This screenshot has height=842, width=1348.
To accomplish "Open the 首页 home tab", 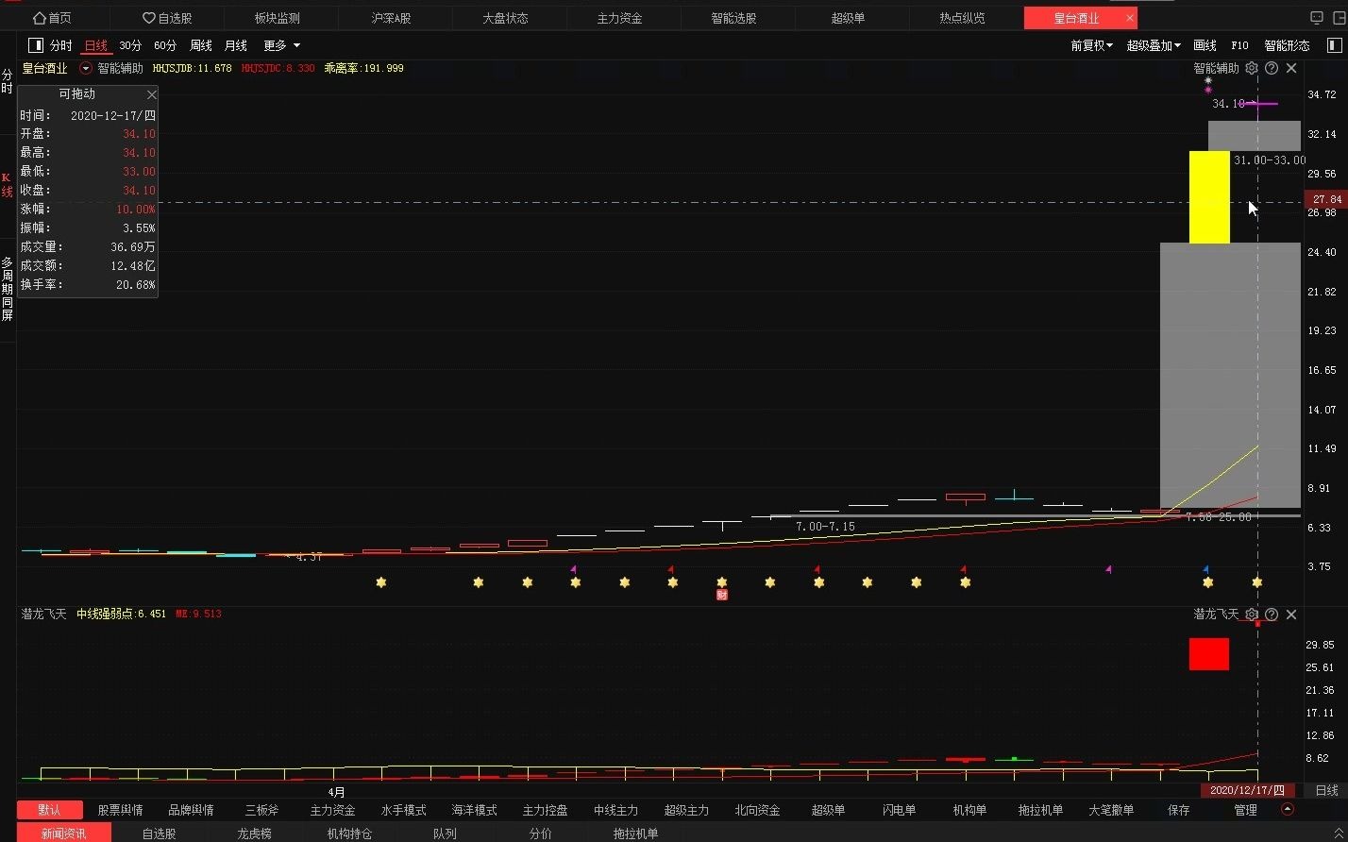I will point(53,18).
